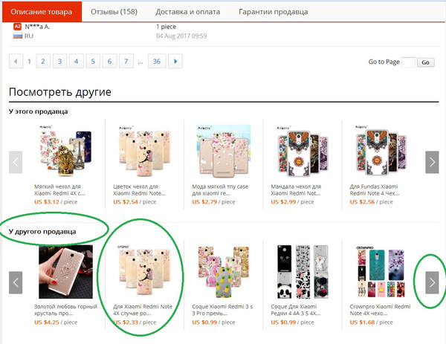This screenshot has height=344, width=446.
Task: Switch to Отзывы (158) tab
Action: click(114, 12)
